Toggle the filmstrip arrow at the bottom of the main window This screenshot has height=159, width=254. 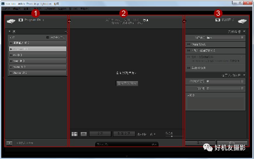127,156
